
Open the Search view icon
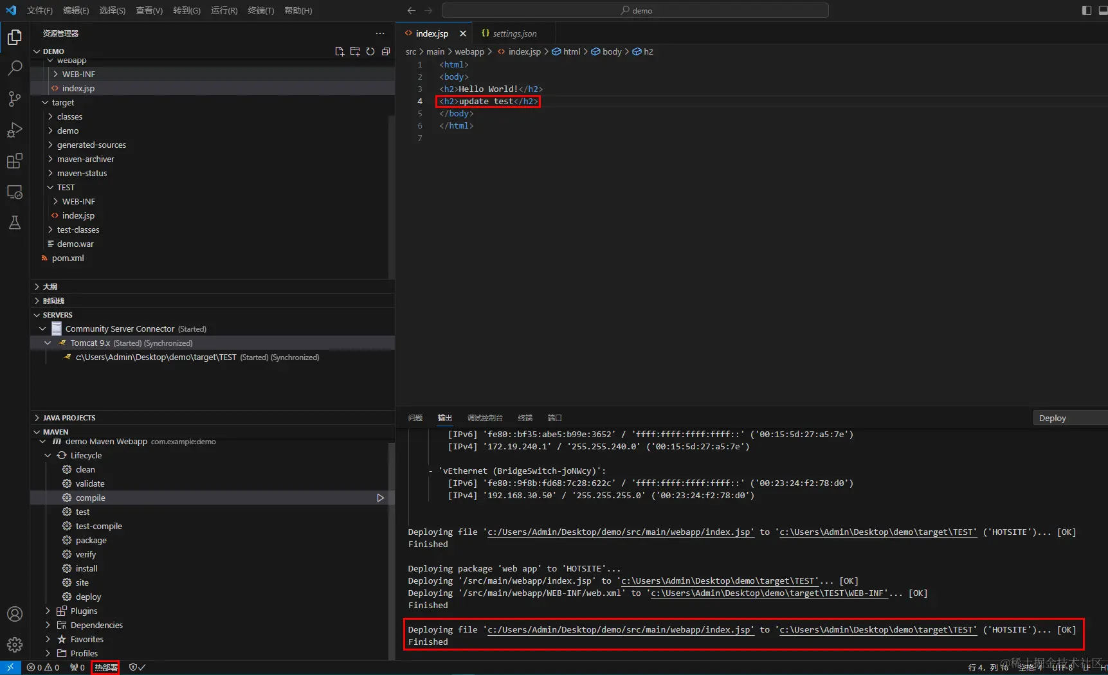(15, 67)
